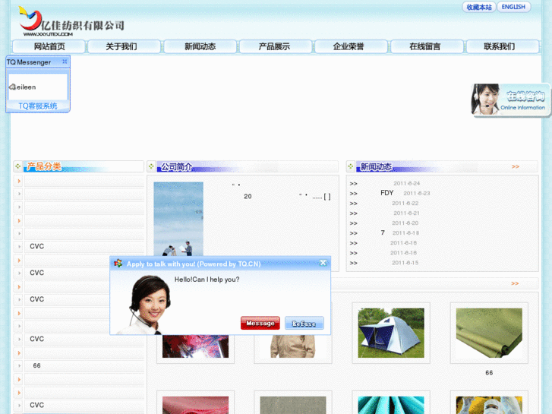Open the TQ客服系统 link
The image size is (552, 414).
[x=38, y=106]
